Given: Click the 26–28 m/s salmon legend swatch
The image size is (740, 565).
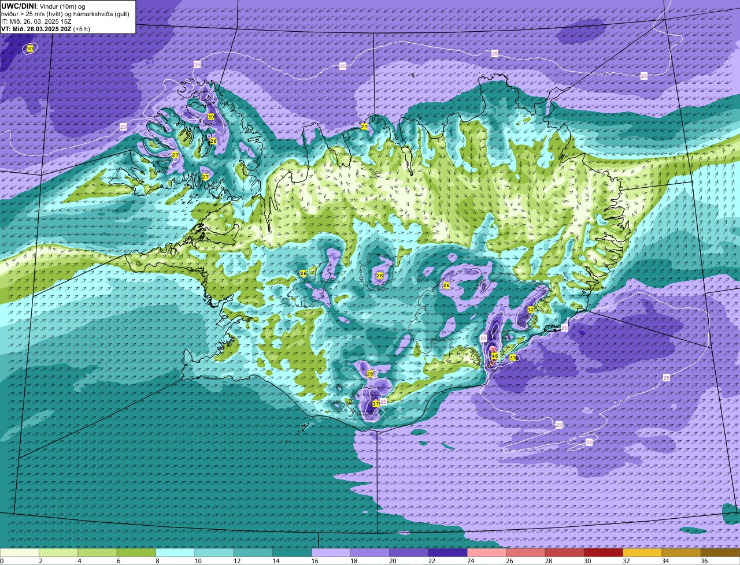Looking at the screenshot, I should coord(526,552).
